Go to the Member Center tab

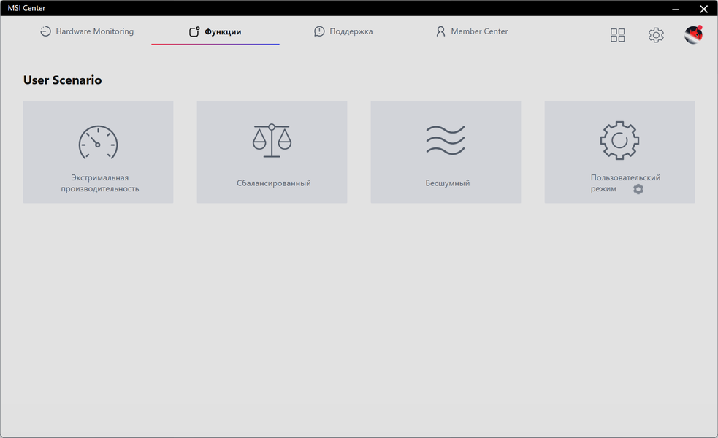(x=472, y=31)
